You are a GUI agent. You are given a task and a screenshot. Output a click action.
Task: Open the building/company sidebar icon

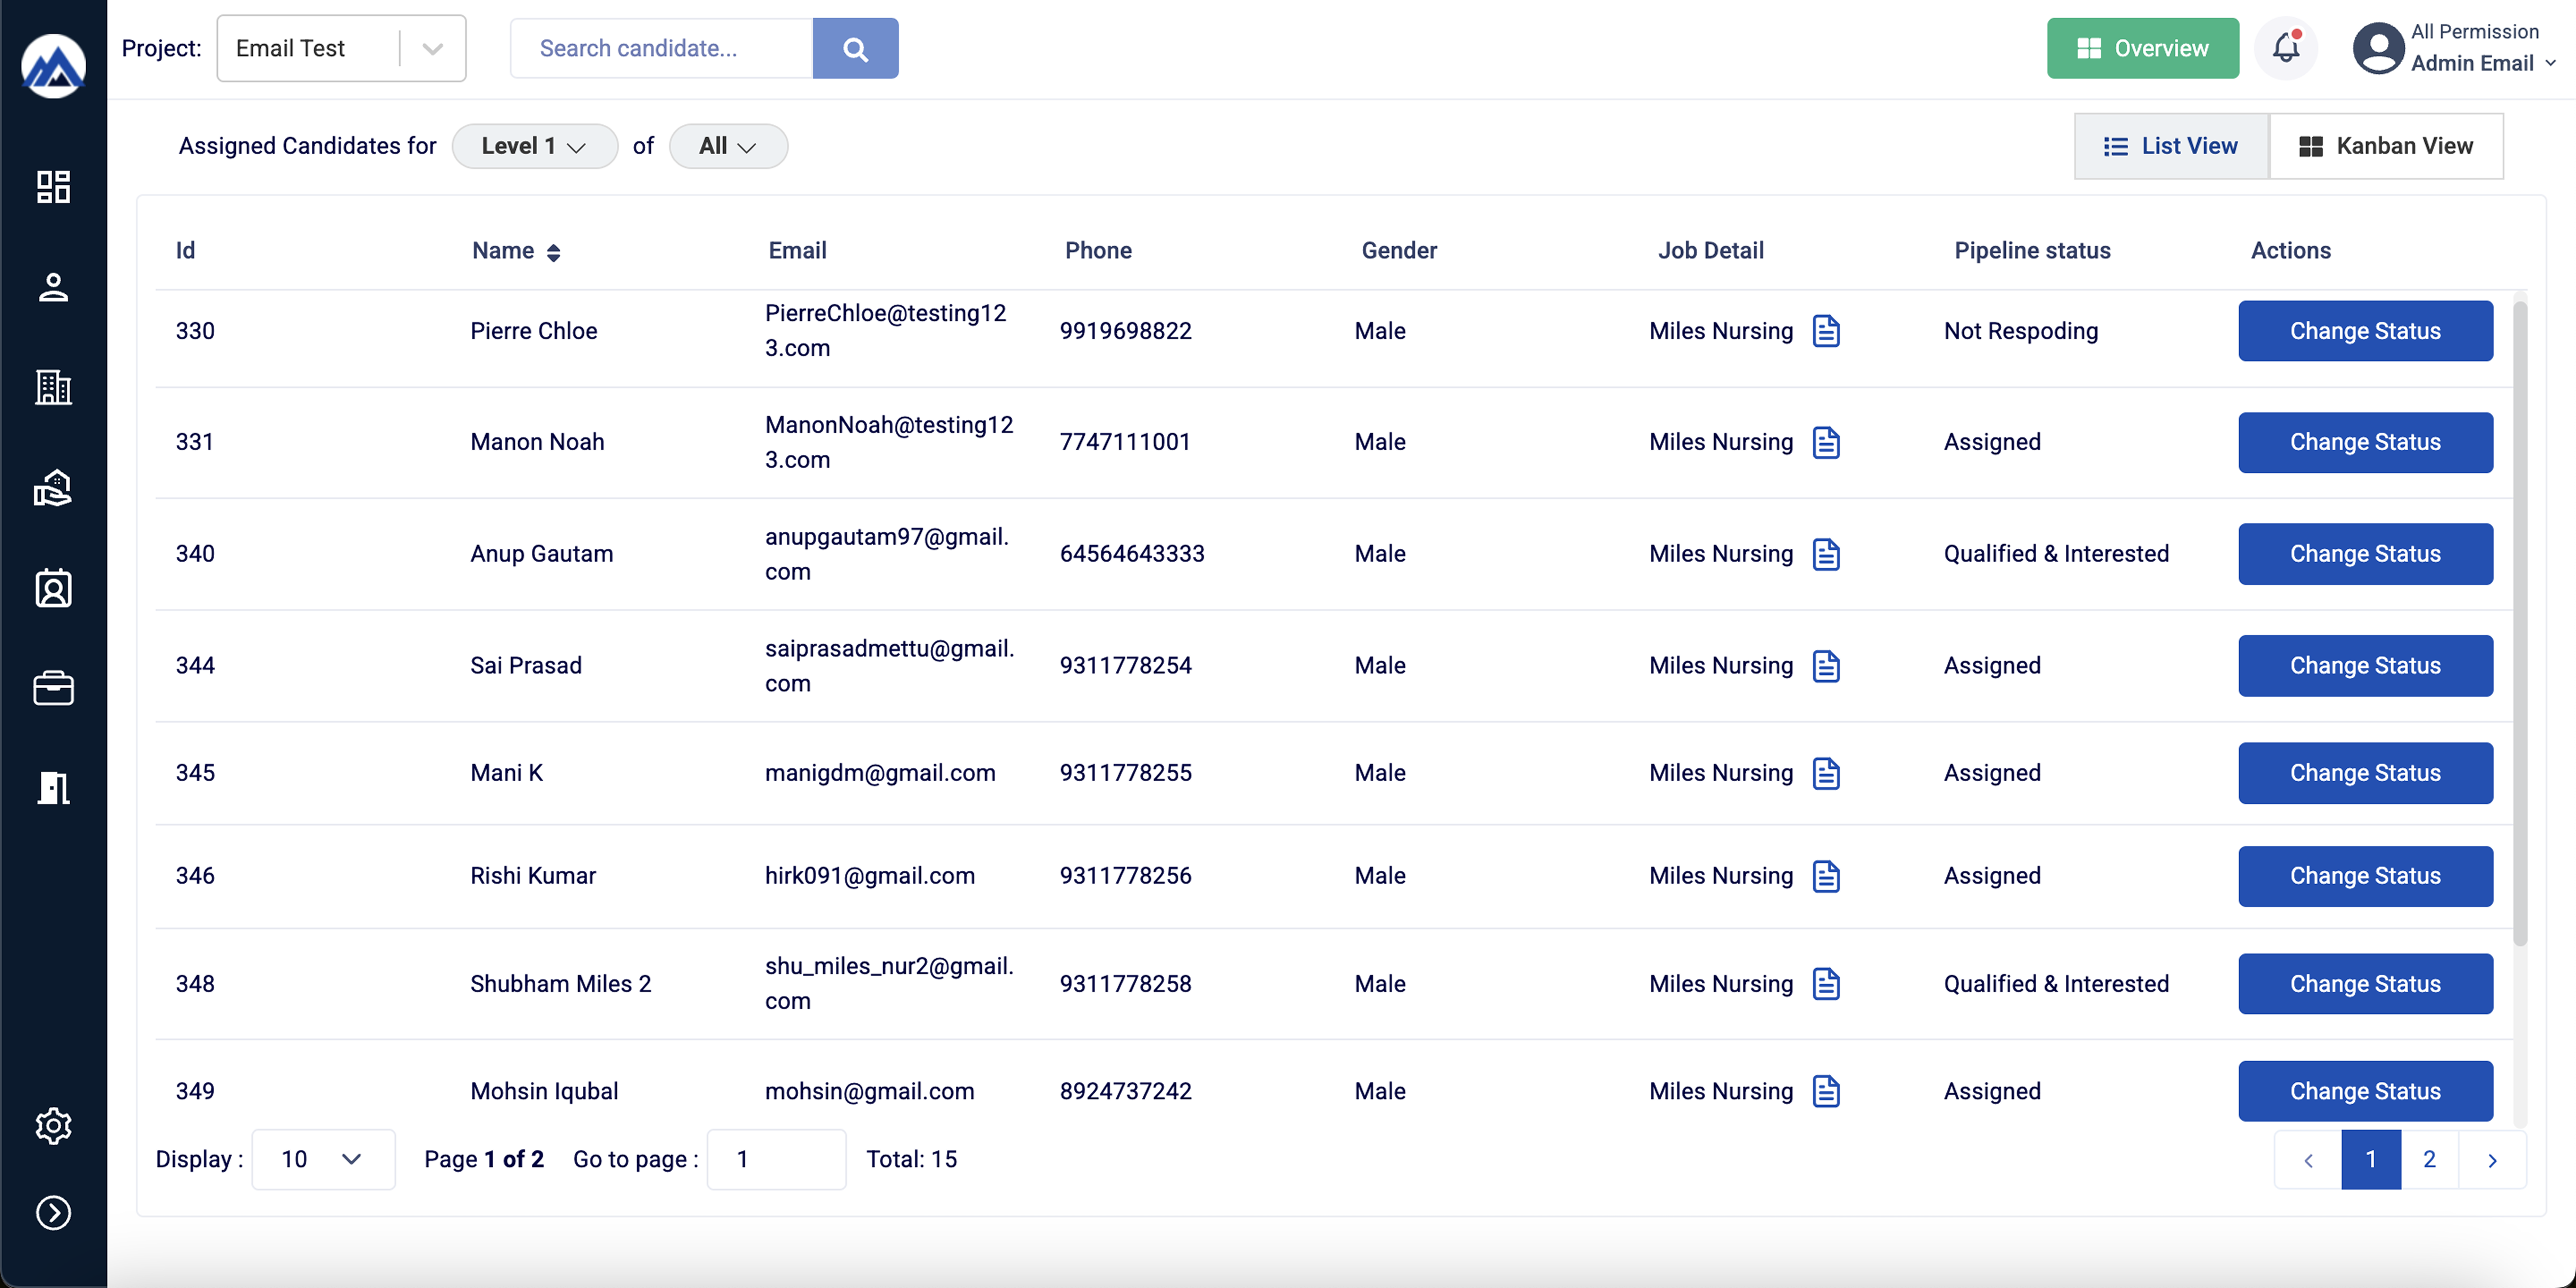[53, 387]
